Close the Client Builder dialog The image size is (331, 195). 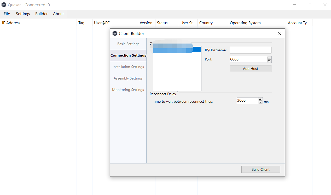point(279,33)
